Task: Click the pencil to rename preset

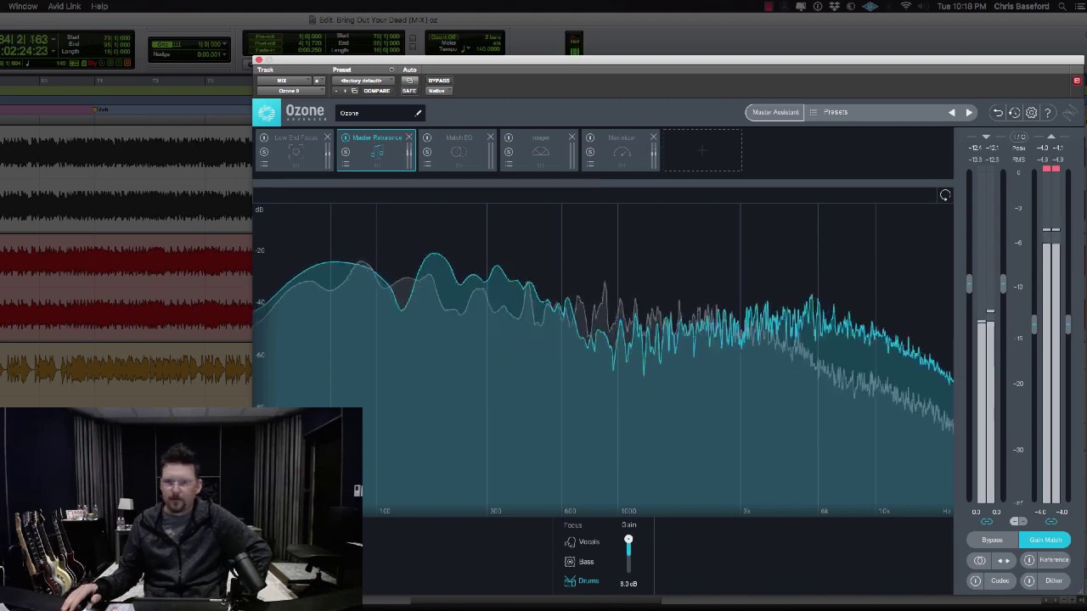Action: pos(418,113)
